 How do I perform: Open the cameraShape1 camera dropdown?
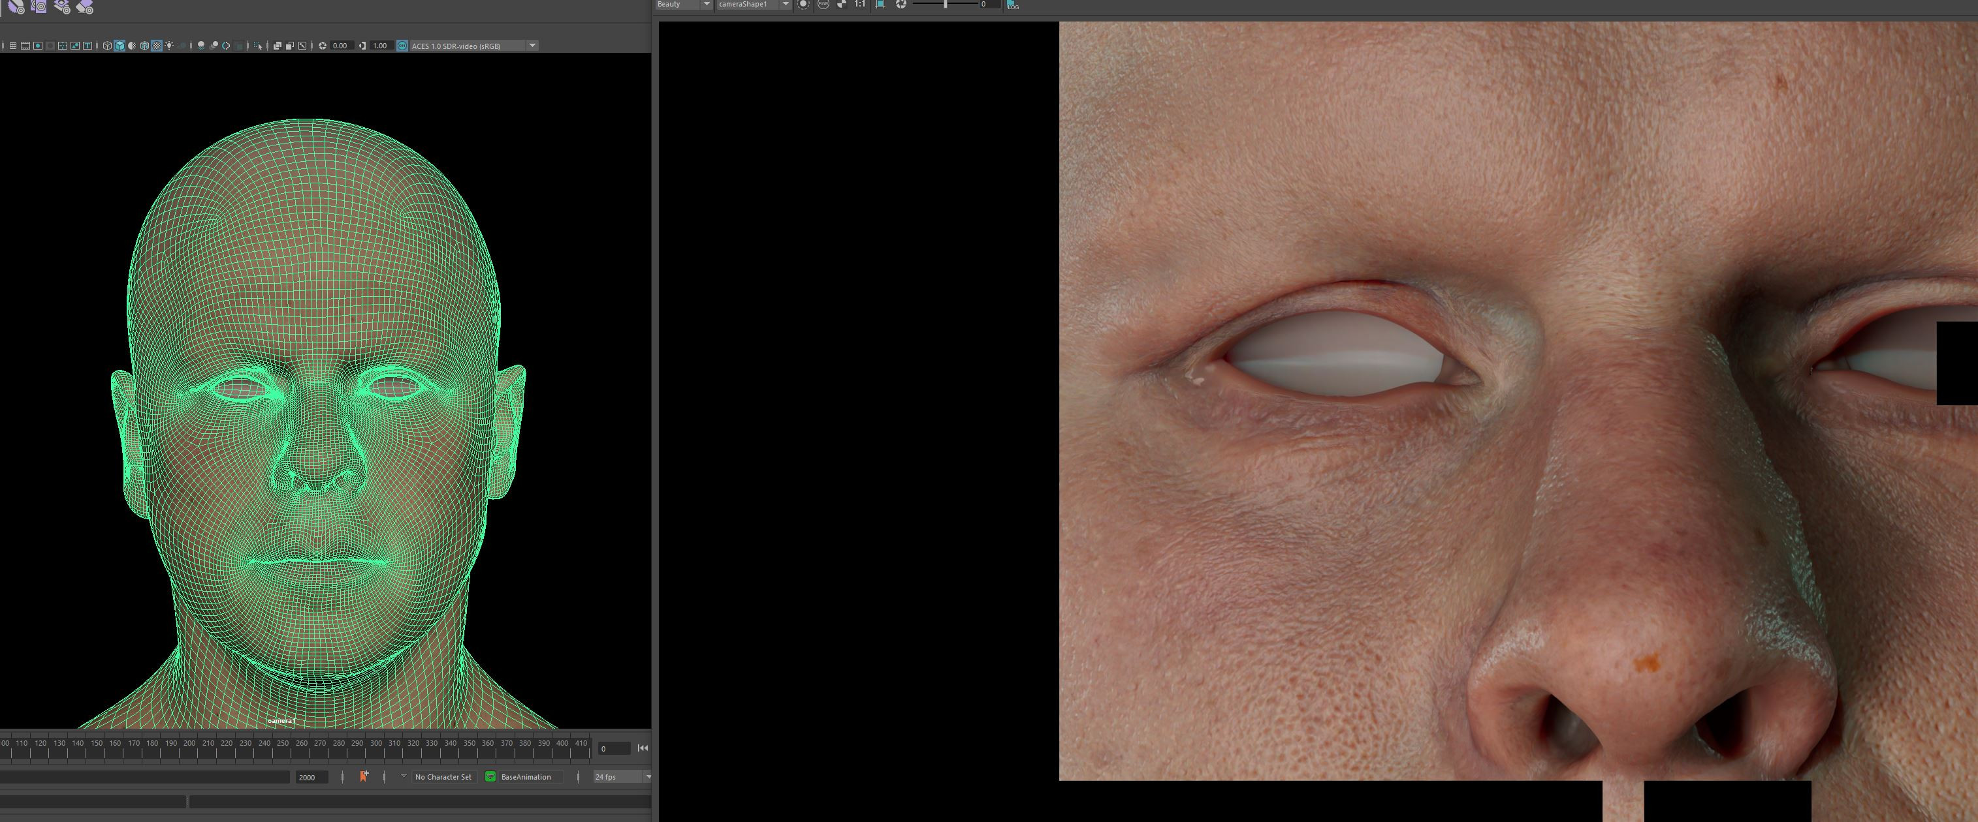point(786,5)
